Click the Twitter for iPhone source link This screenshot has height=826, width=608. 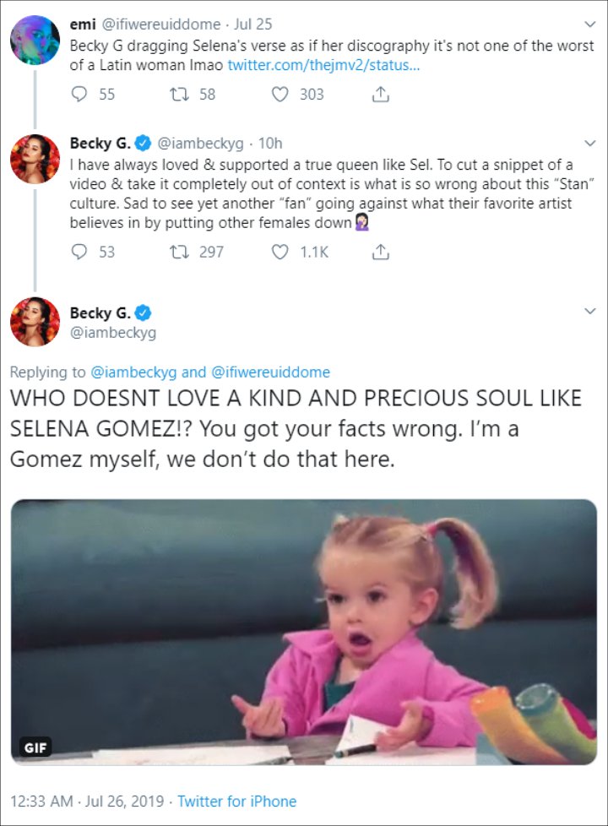pyautogui.click(x=236, y=802)
